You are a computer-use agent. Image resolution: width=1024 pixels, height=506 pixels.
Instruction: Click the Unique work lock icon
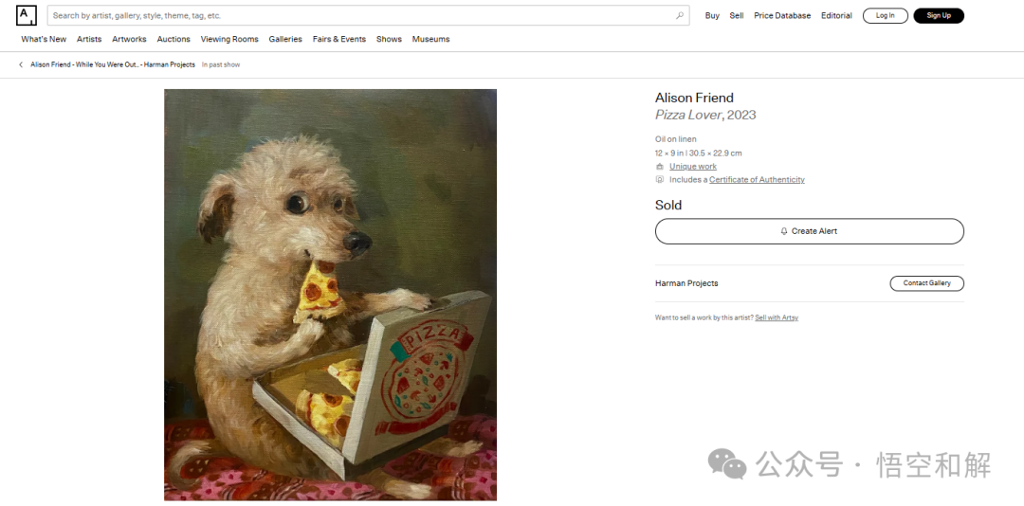pyautogui.click(x=660, y=167)
